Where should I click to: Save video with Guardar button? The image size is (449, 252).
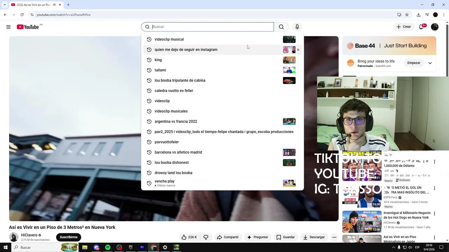point(285,237)
